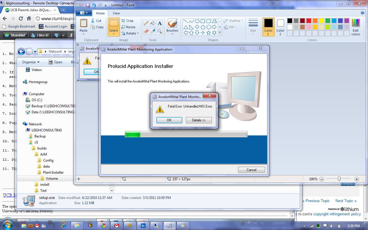The height and width of the screenshot is (230, 368).
Task: Follow the Previous Topic link
Action: click(x=316, y=201)
